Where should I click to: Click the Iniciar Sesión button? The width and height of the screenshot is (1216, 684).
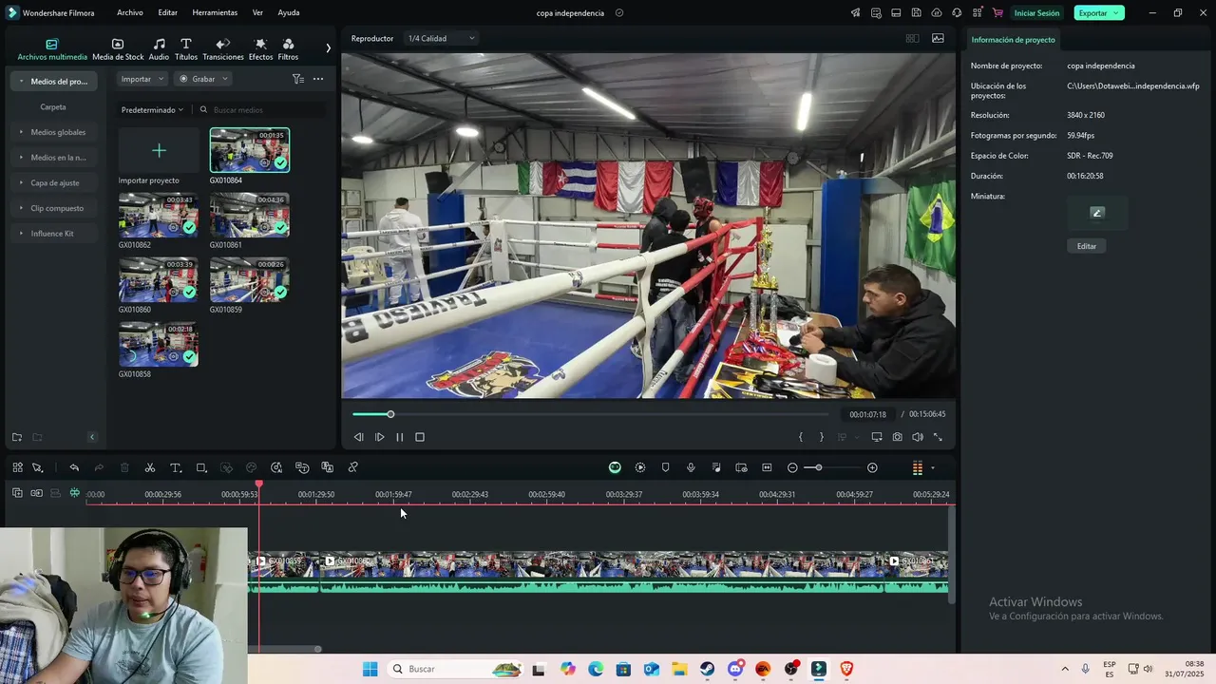(x=1036, y=13)
